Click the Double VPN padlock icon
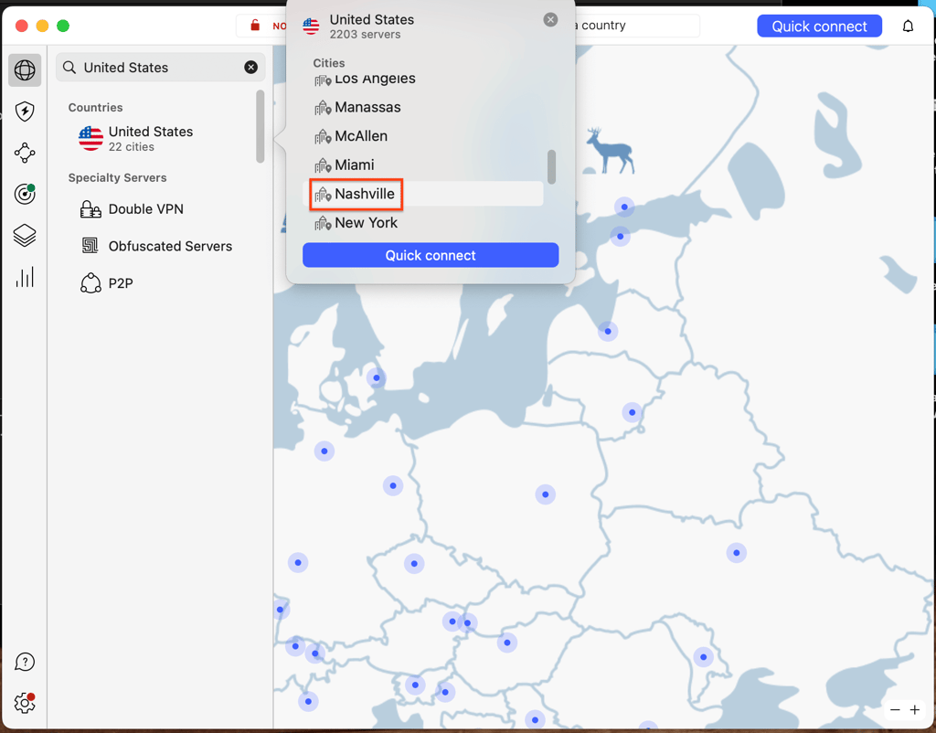This screenshot has height=733, width=936. (90, 209)
